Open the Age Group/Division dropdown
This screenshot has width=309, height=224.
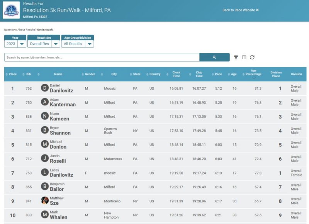tap(78, 44)
